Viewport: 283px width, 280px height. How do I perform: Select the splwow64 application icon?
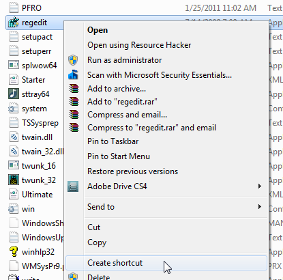click(14, 65)
